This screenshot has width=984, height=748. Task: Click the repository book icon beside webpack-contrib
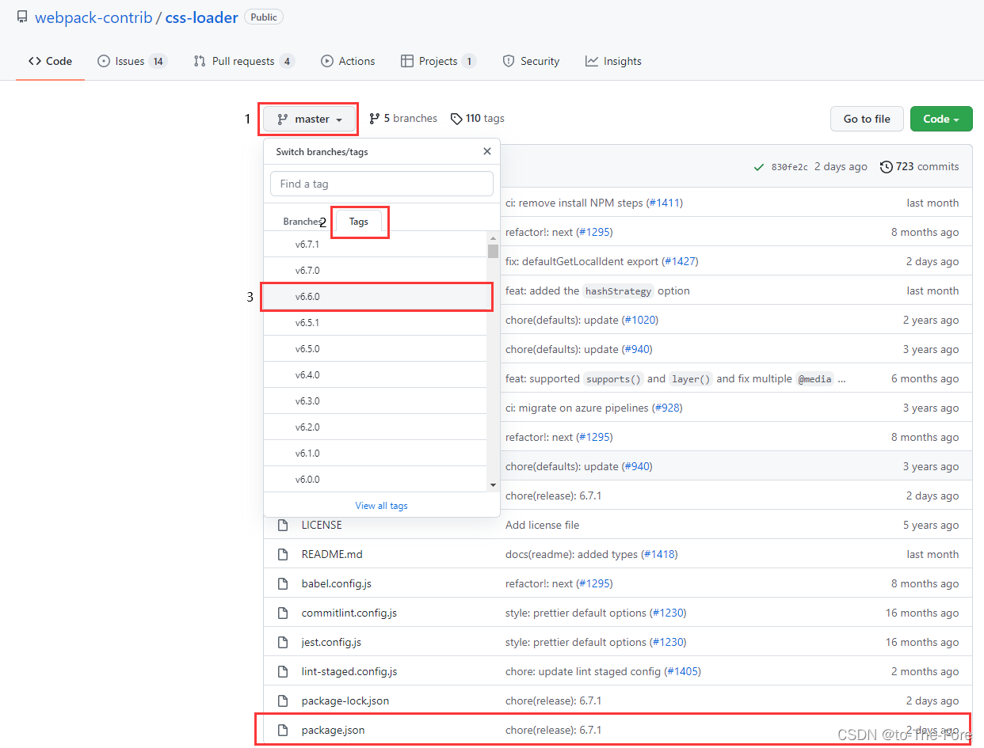coord(22,16)
